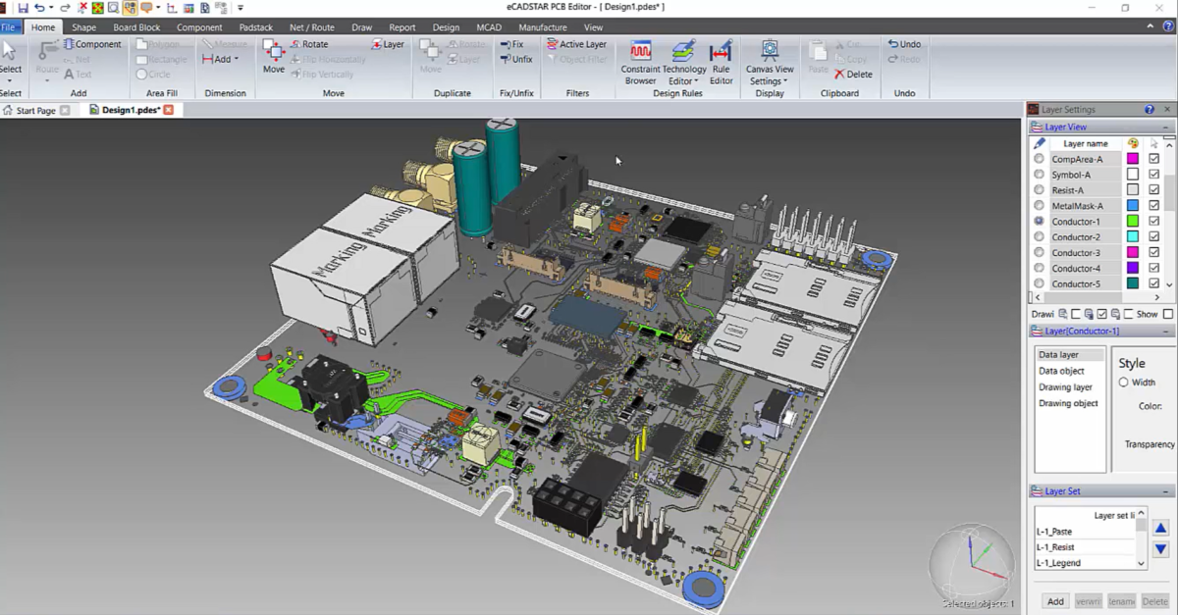Image resolution: width=1178 pixels, height=615 pixels.
Task: Toggle visibility checkbox for Conductor-3 layer
Action: click(1153, 252)
